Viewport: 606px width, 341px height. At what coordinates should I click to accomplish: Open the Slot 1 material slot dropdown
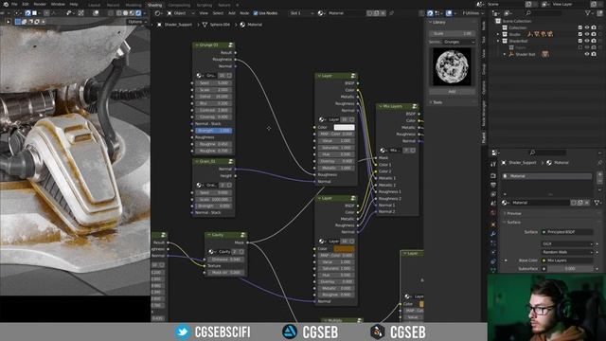pos(301,13)
